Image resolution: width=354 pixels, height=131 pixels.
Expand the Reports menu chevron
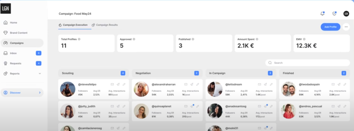(x=40, y=73)
